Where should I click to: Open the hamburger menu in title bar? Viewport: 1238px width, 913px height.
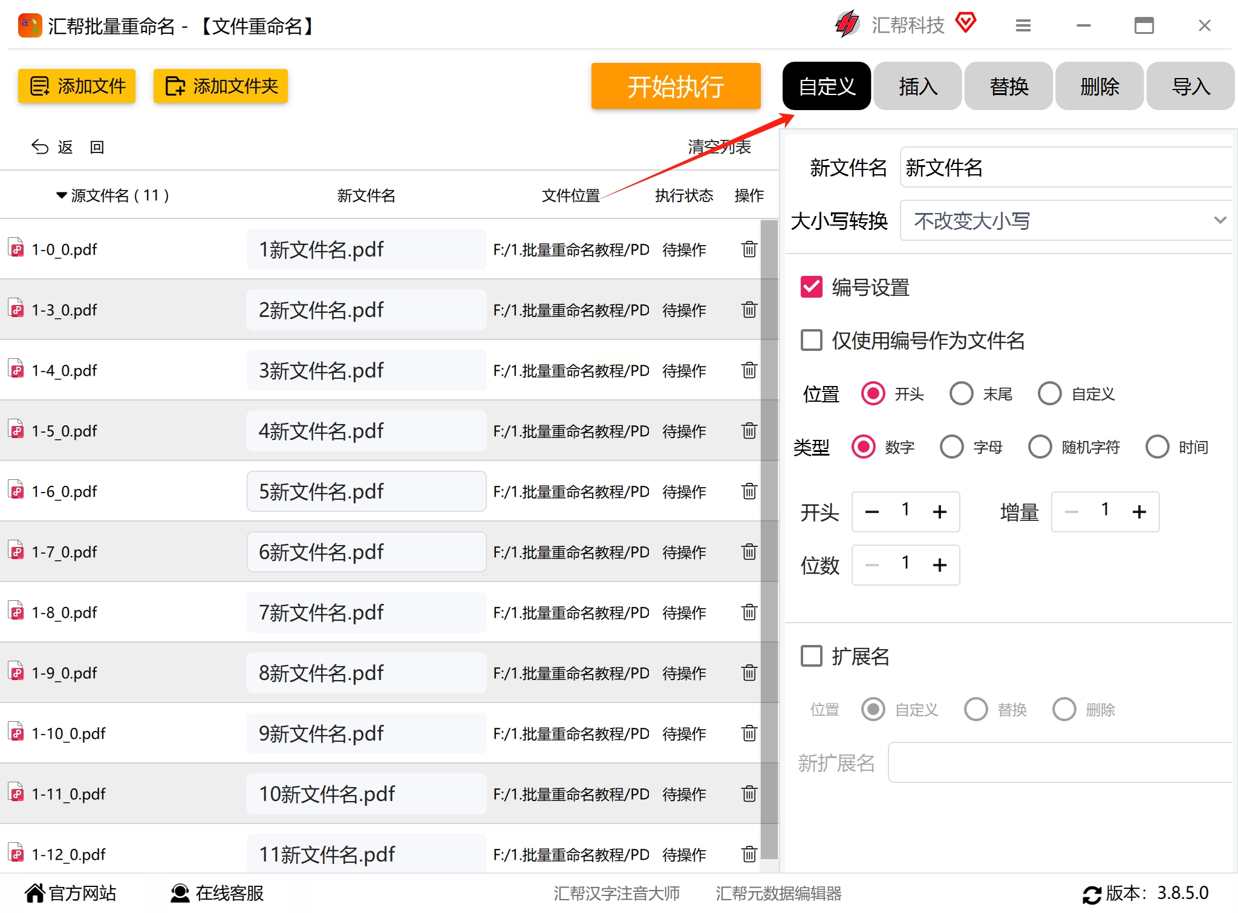[x=1023, y=25]
